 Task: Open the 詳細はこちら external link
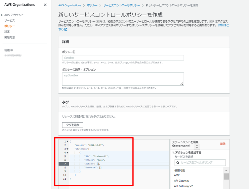point(223,25)
